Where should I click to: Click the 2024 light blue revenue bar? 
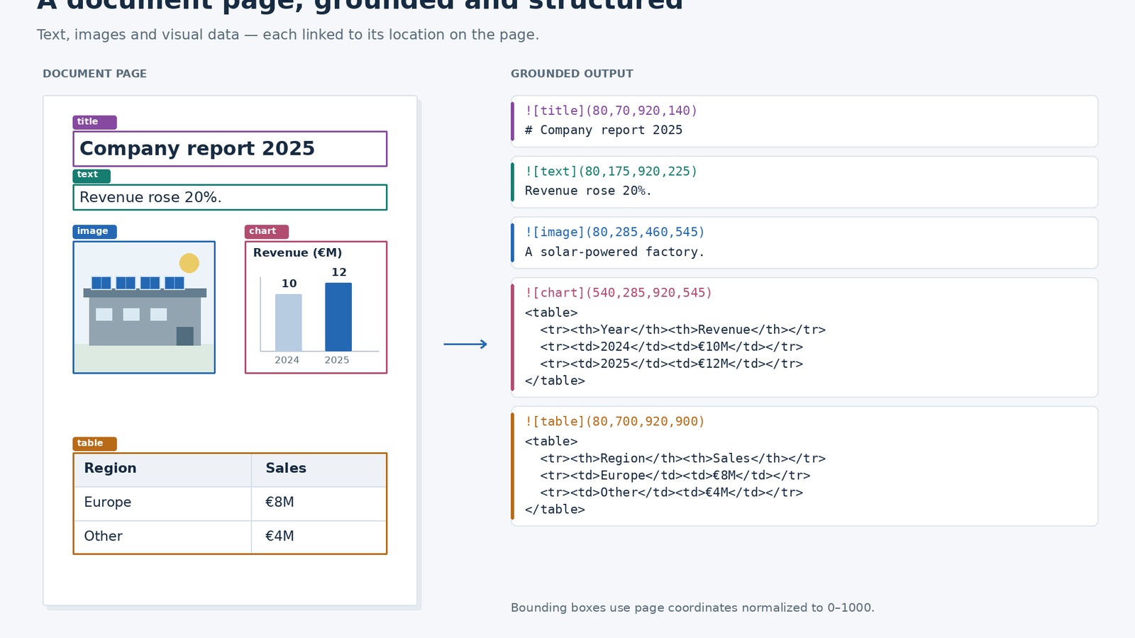[289, 323]
